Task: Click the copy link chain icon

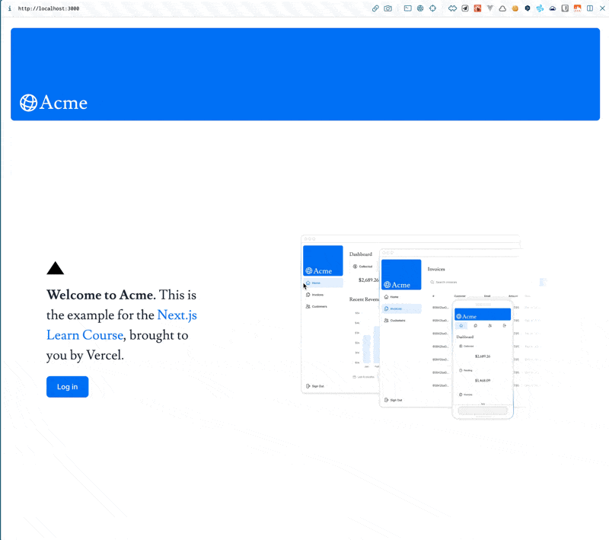Action: coord(375,8)
